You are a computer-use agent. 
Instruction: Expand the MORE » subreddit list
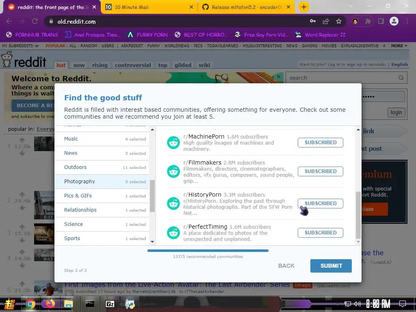pyautogui.click(x=399, y=46)
